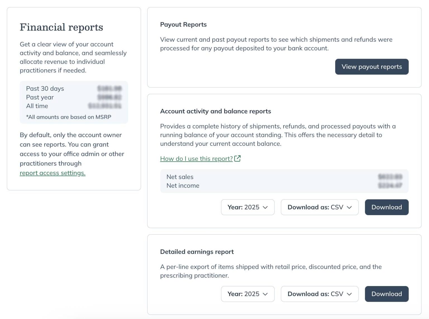Open the Year: 2025 selector for account activity reports
This screenshot has height=319, width=429.
[x=247, y=207]
